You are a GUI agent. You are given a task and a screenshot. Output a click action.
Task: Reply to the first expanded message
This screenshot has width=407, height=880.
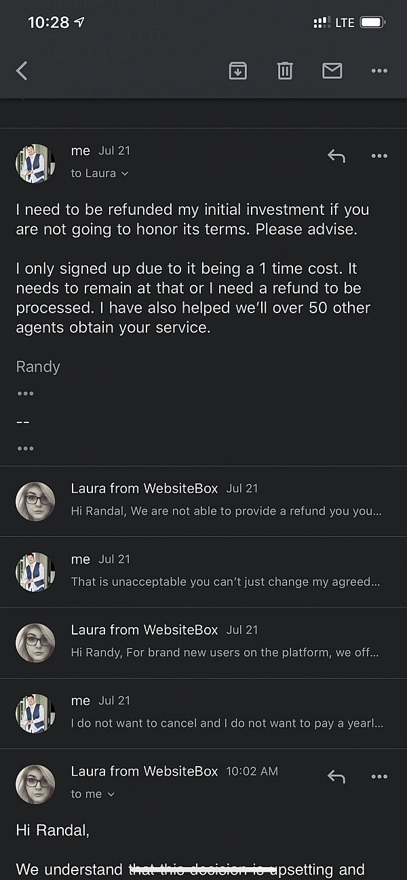336,156
